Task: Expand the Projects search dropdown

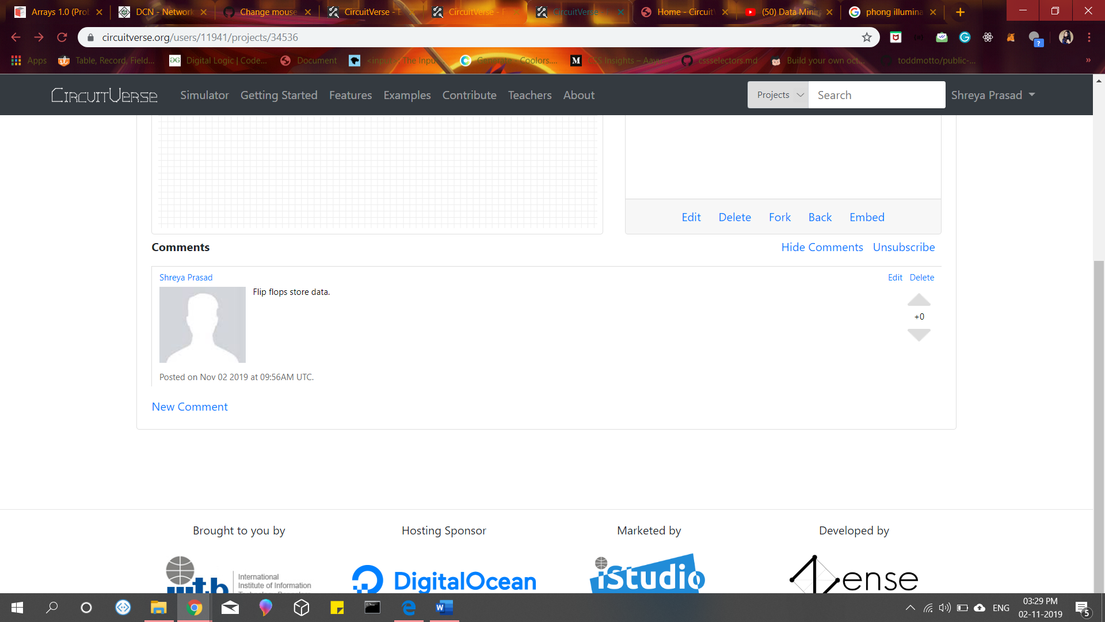Action: pos(778,95)
